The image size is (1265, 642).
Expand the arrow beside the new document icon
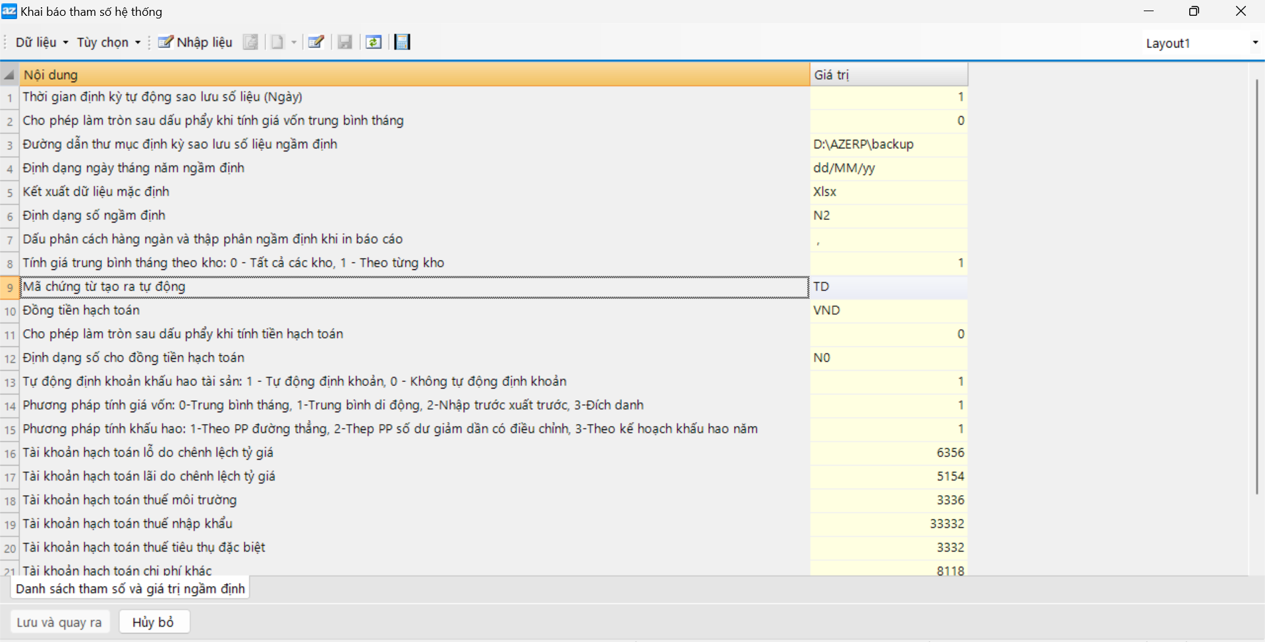294,43
